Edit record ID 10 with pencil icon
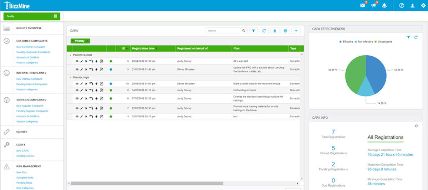 [x=81, y=84]
